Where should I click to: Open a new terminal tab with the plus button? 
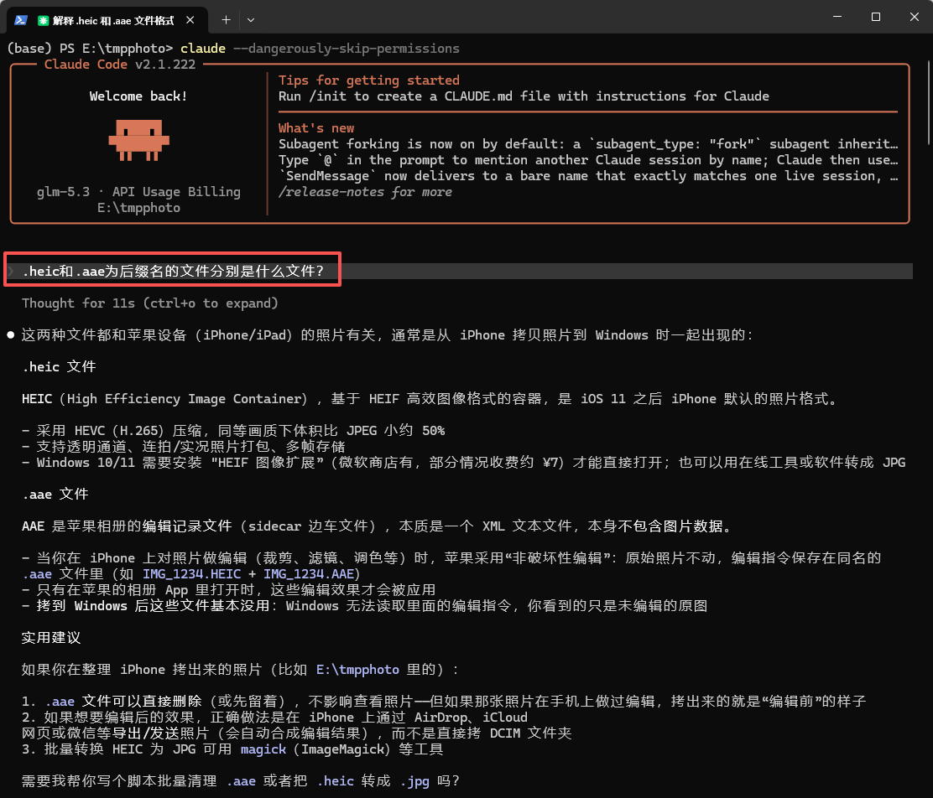pos(226,20)
